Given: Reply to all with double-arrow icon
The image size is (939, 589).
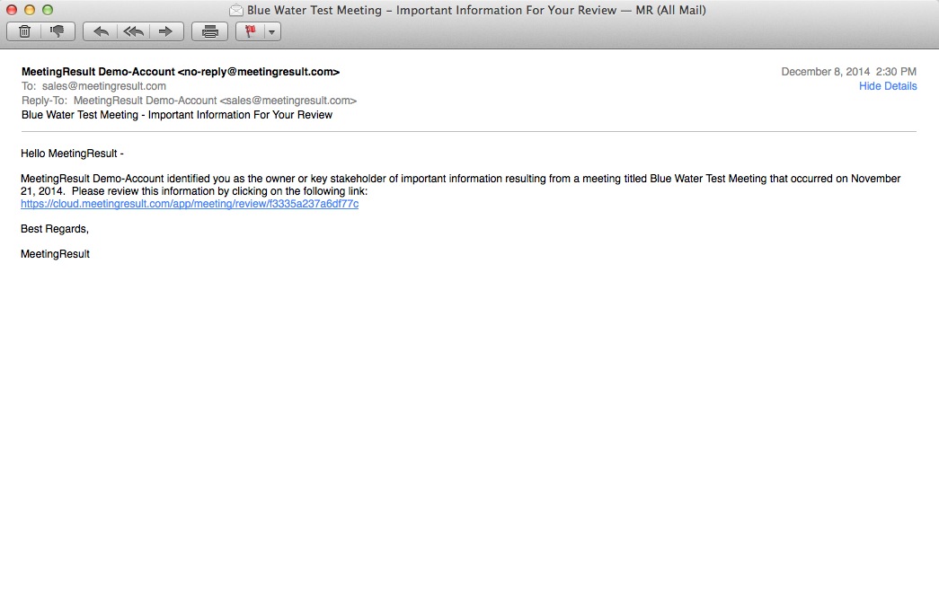Looking at the screenshot, I should (x=133, y=31).
